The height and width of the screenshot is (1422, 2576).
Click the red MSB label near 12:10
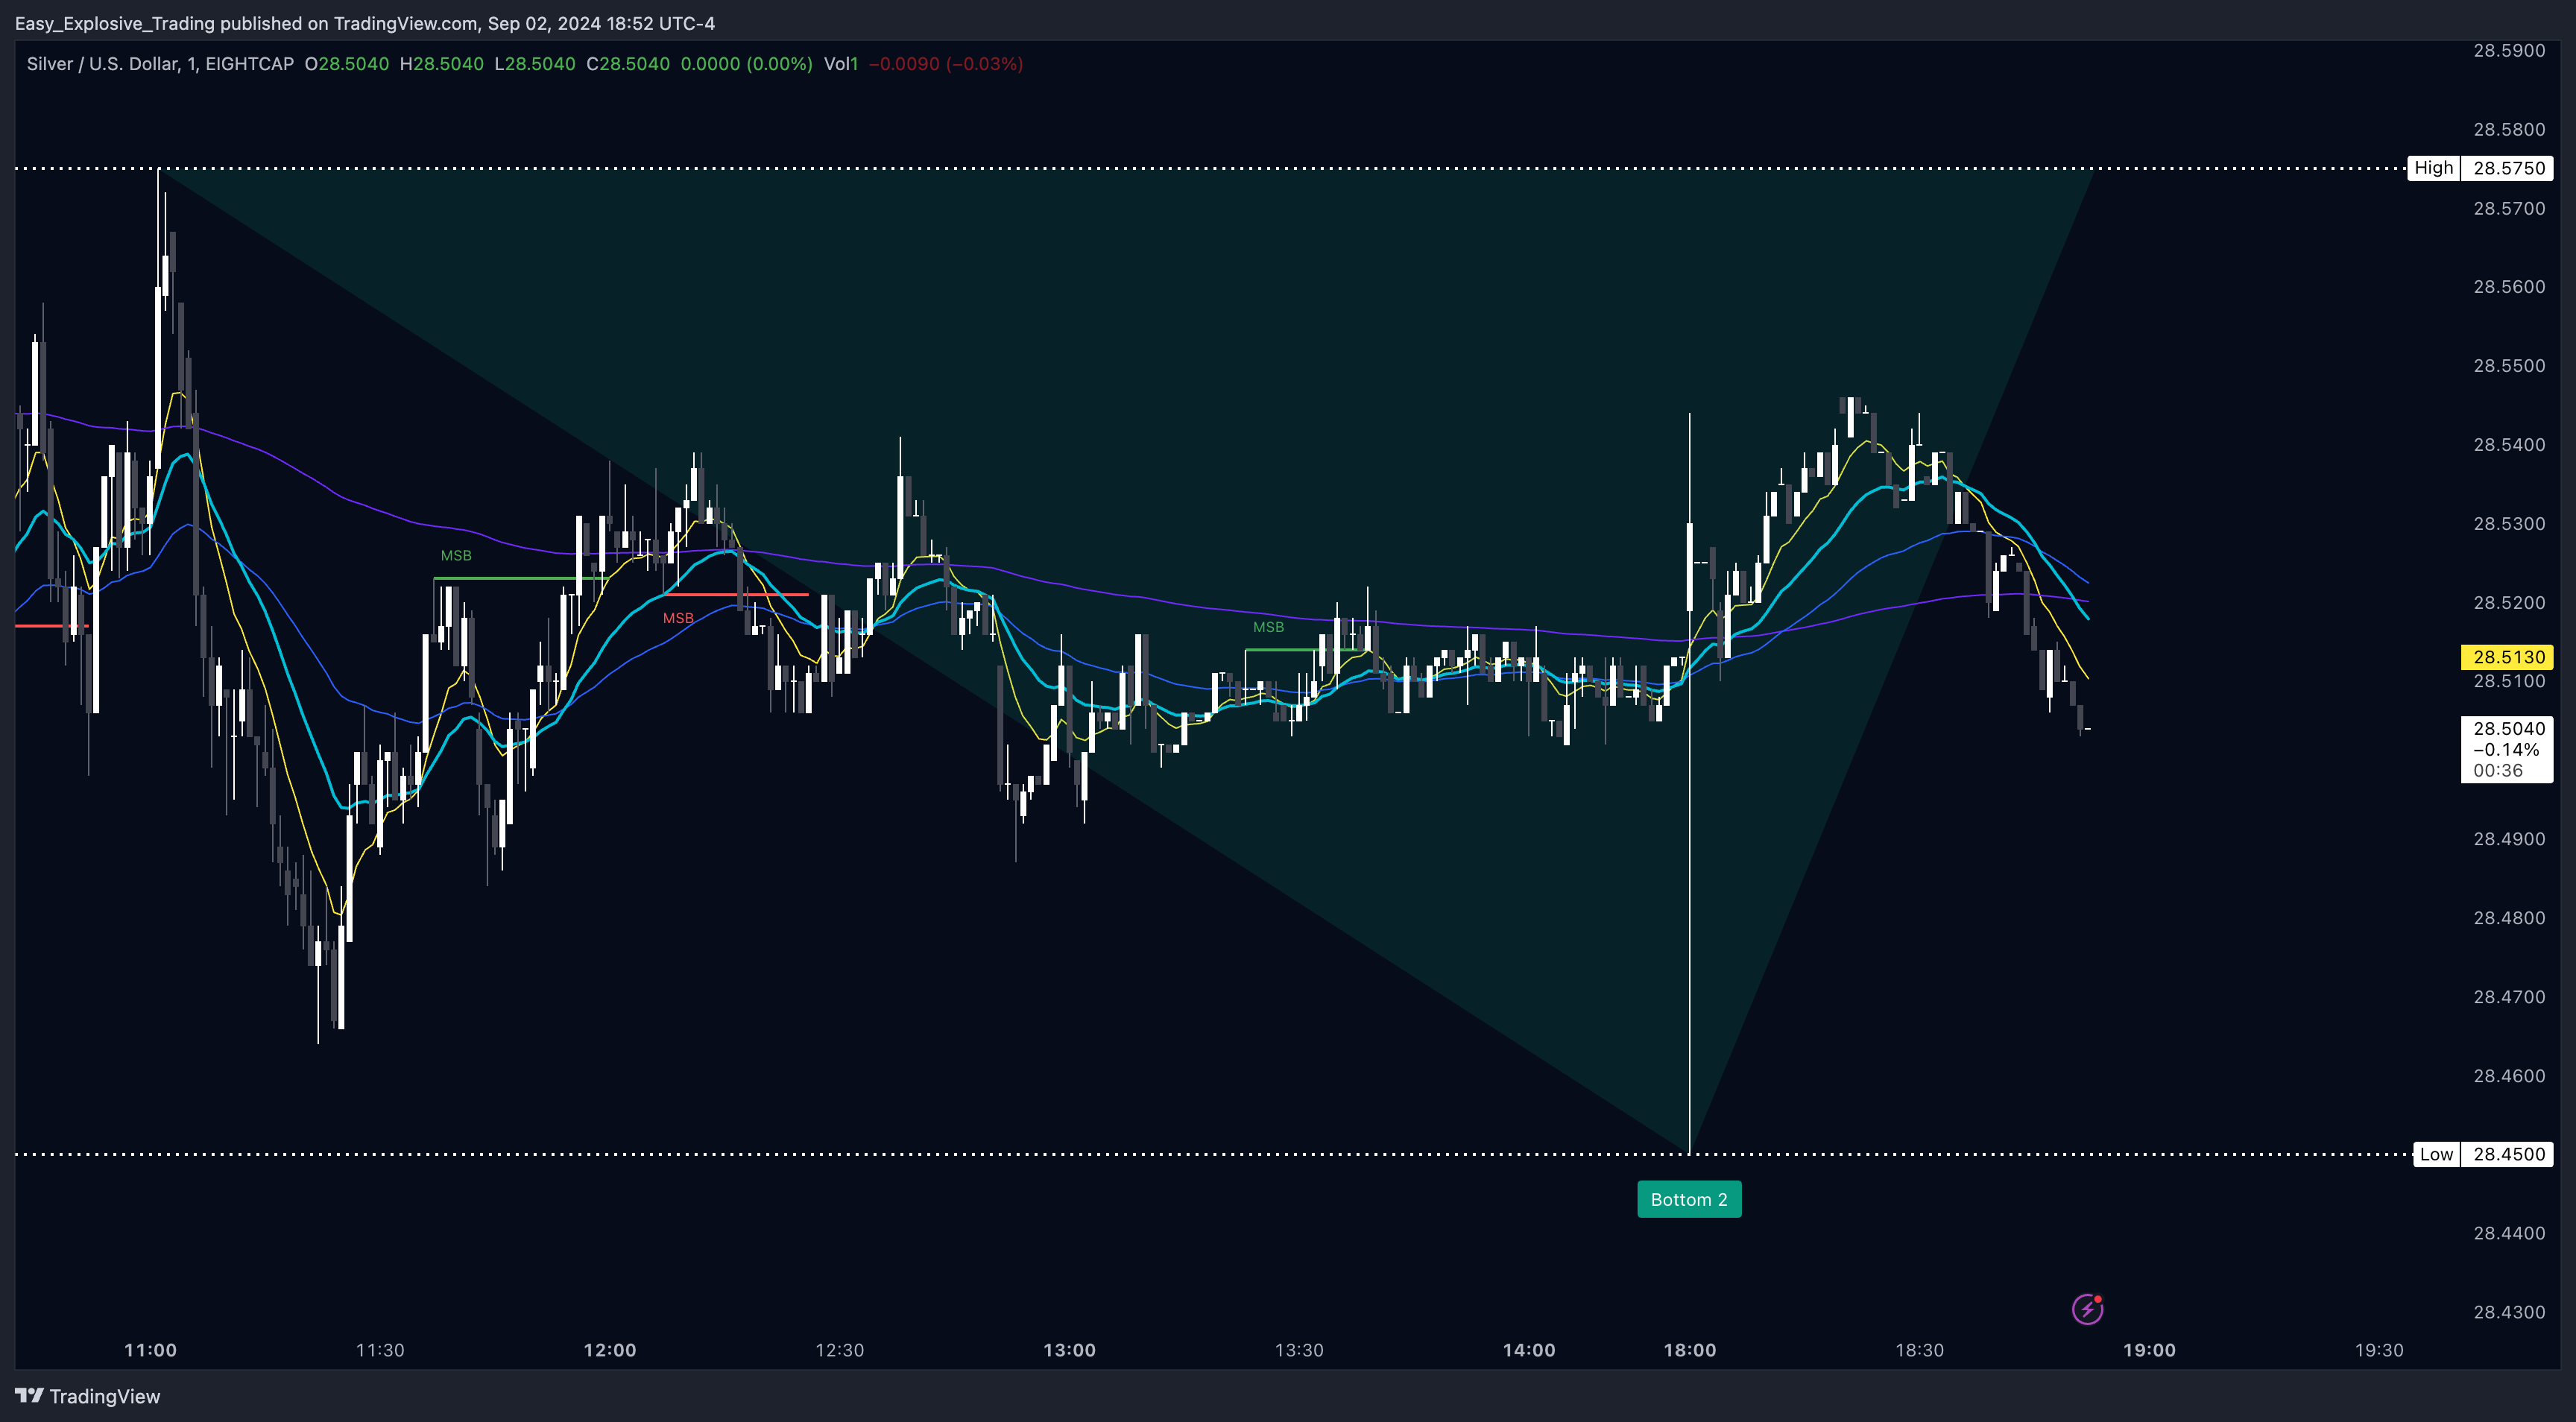point(678,618)
